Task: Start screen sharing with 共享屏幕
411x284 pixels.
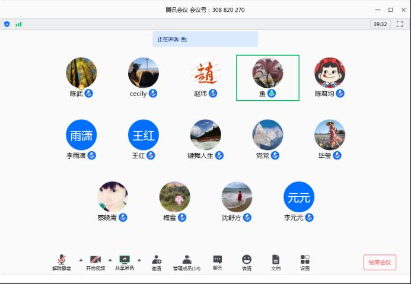Action: pyautogui.click(x=125, y=262)
